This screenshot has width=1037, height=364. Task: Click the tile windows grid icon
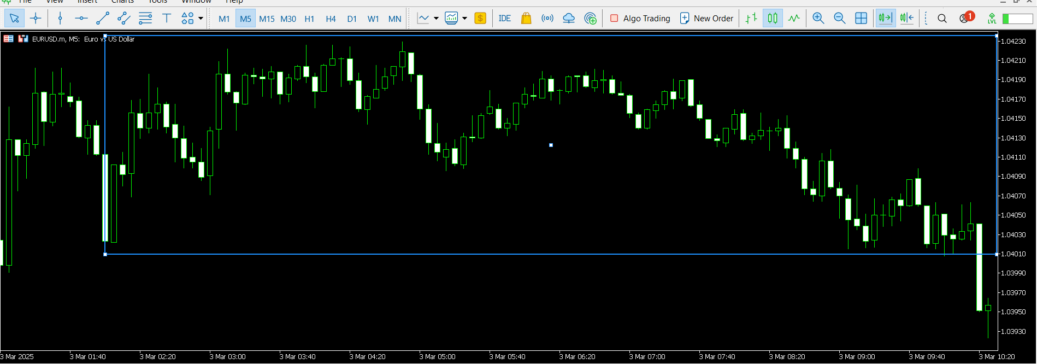(861, 19)
